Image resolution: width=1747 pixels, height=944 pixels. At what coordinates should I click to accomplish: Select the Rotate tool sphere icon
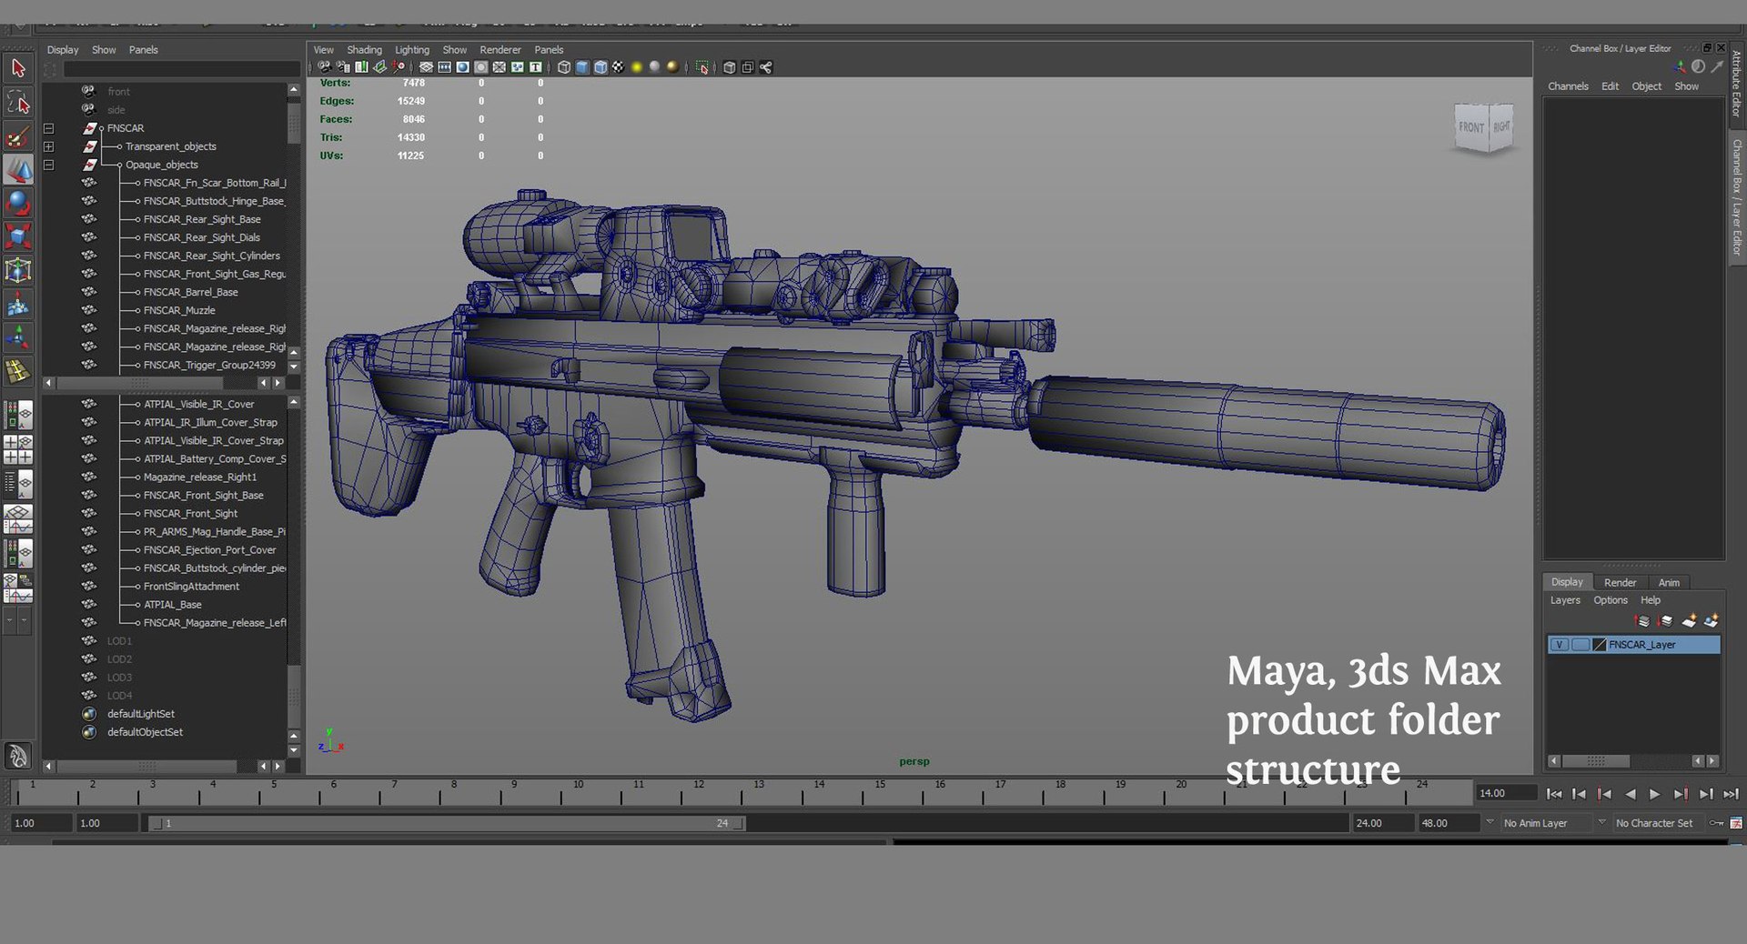point(18,203)
